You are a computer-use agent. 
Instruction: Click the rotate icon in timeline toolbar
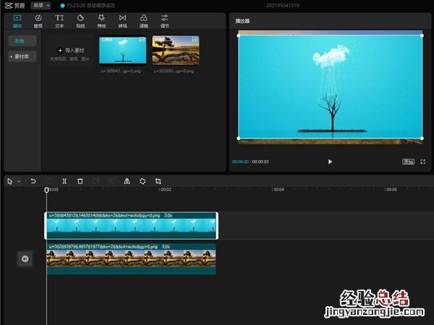coord(142,181)
